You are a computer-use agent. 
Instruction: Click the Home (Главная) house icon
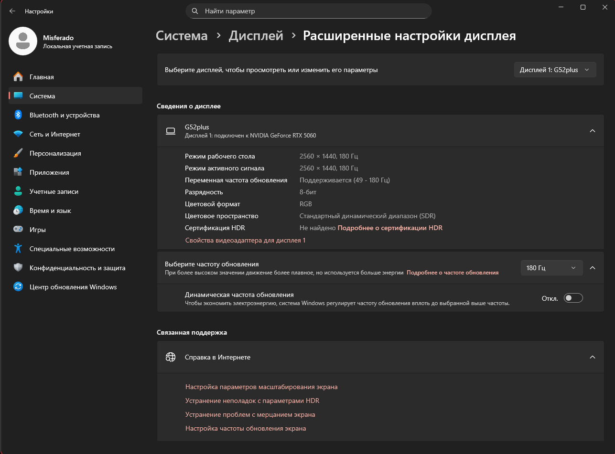pos(18,77)
